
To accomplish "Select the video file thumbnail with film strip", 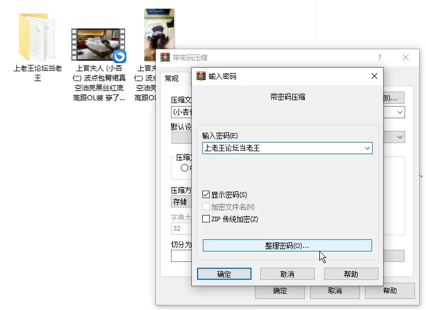I will click(x=99, y=45).
